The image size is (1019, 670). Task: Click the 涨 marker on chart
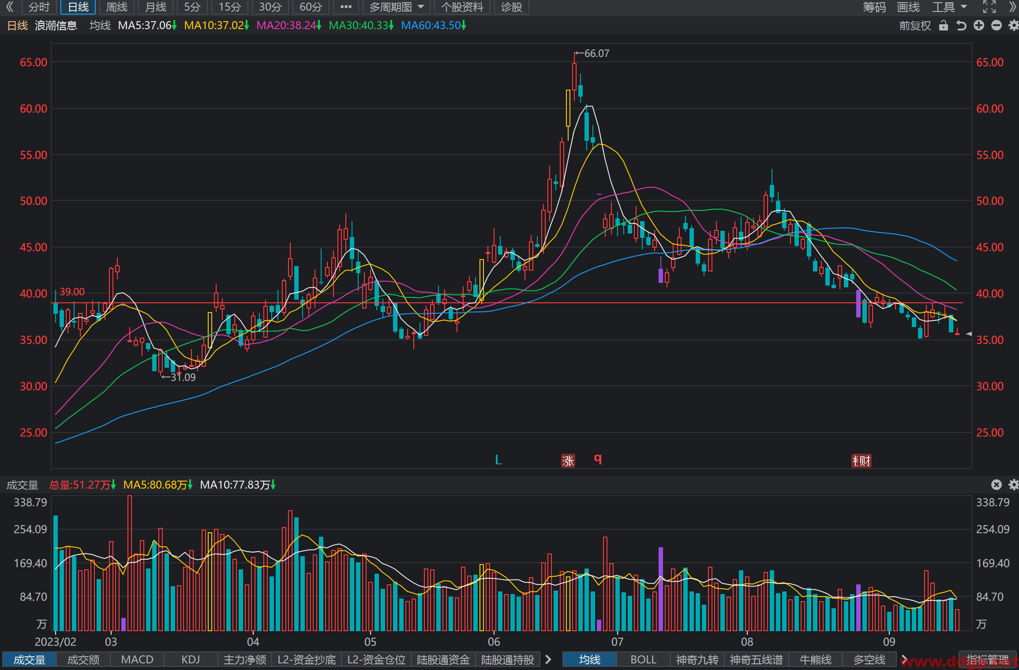click(x=568, y=461)
